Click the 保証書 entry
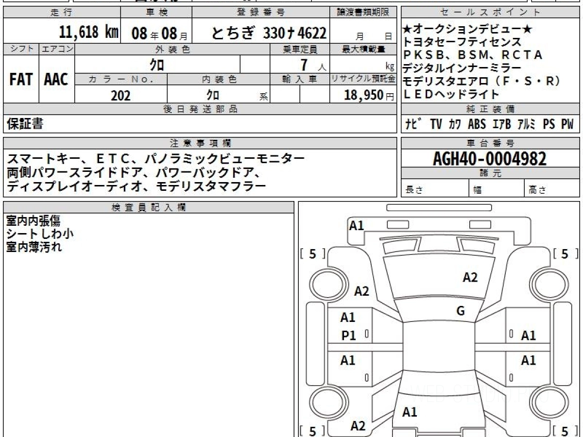This screenshot has height=437, width=583. (x=25, y=124)
